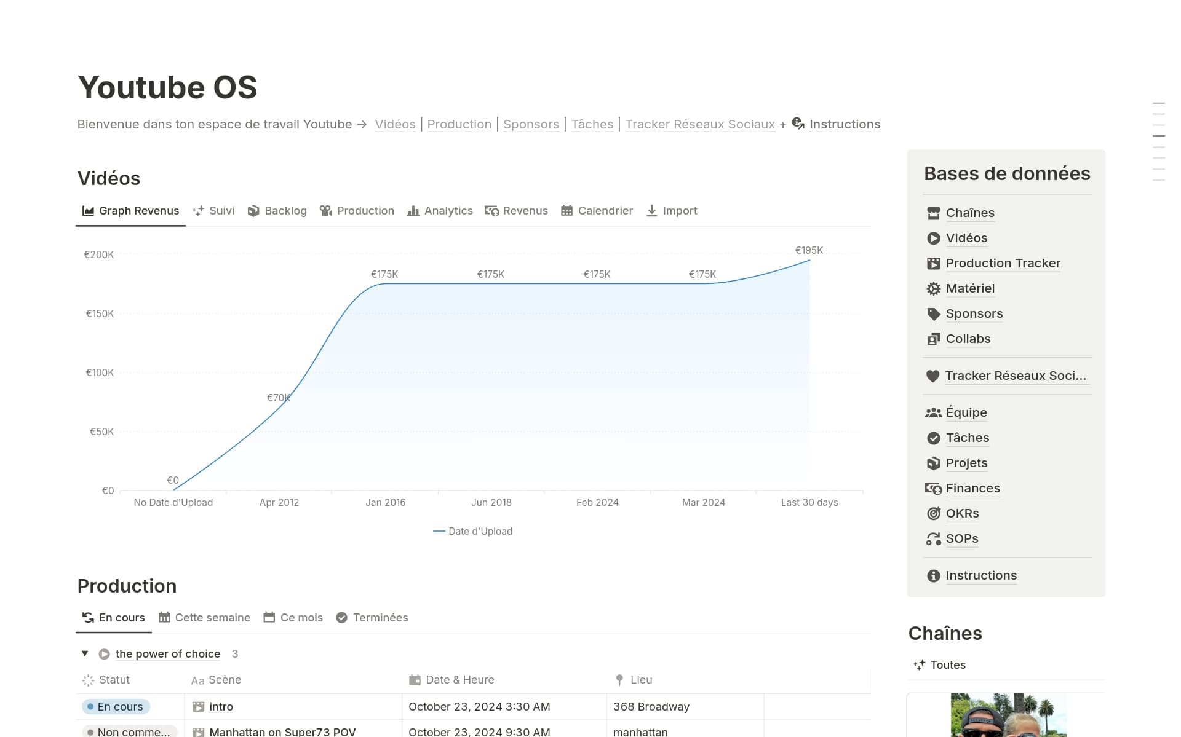Open the Tracker Réseaux Sociaux header link
The width and height of the screenshot is (1181, 737).
(699, 124)
